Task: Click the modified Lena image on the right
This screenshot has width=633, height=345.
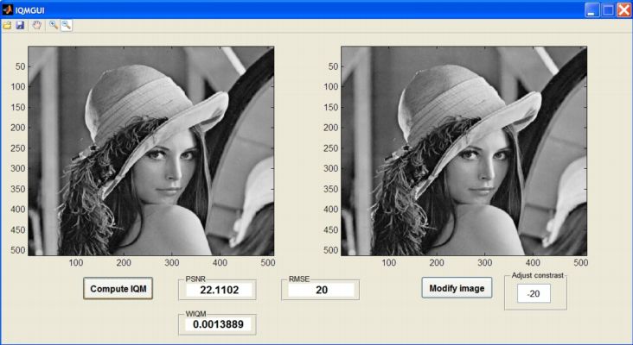Action: 464,151
